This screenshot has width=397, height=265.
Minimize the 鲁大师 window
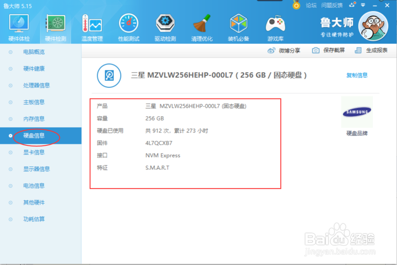click(x=375, y=5)
